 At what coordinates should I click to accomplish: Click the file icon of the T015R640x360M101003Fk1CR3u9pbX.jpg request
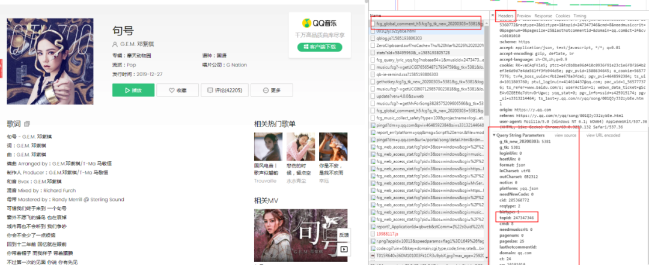click(x=373, y=255)
